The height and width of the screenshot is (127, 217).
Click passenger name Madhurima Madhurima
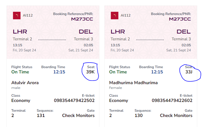pyautogui.click(x=133, y=83)
